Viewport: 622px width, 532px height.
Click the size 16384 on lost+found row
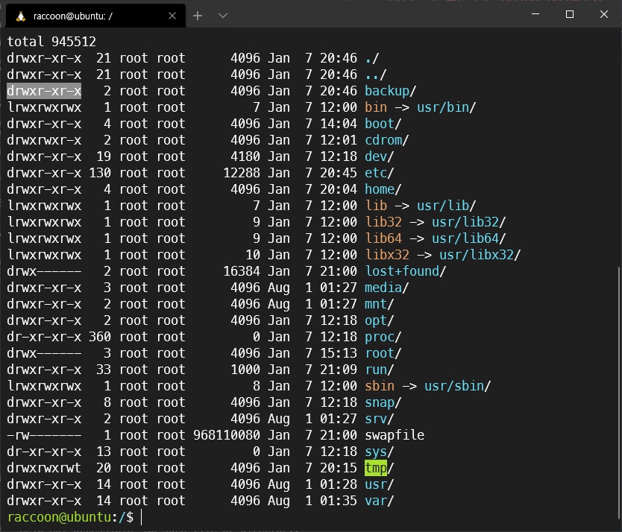click(x=242, y=271)
